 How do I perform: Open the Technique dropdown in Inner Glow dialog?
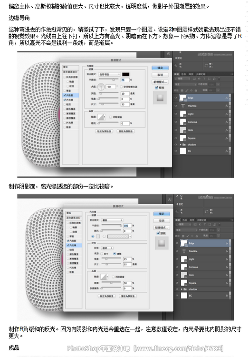tap(107, 248)
